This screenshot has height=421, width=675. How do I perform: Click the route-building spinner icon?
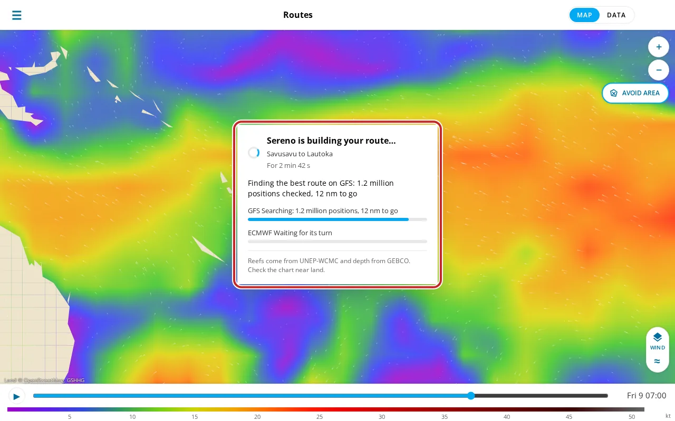(x=254, y=153)
